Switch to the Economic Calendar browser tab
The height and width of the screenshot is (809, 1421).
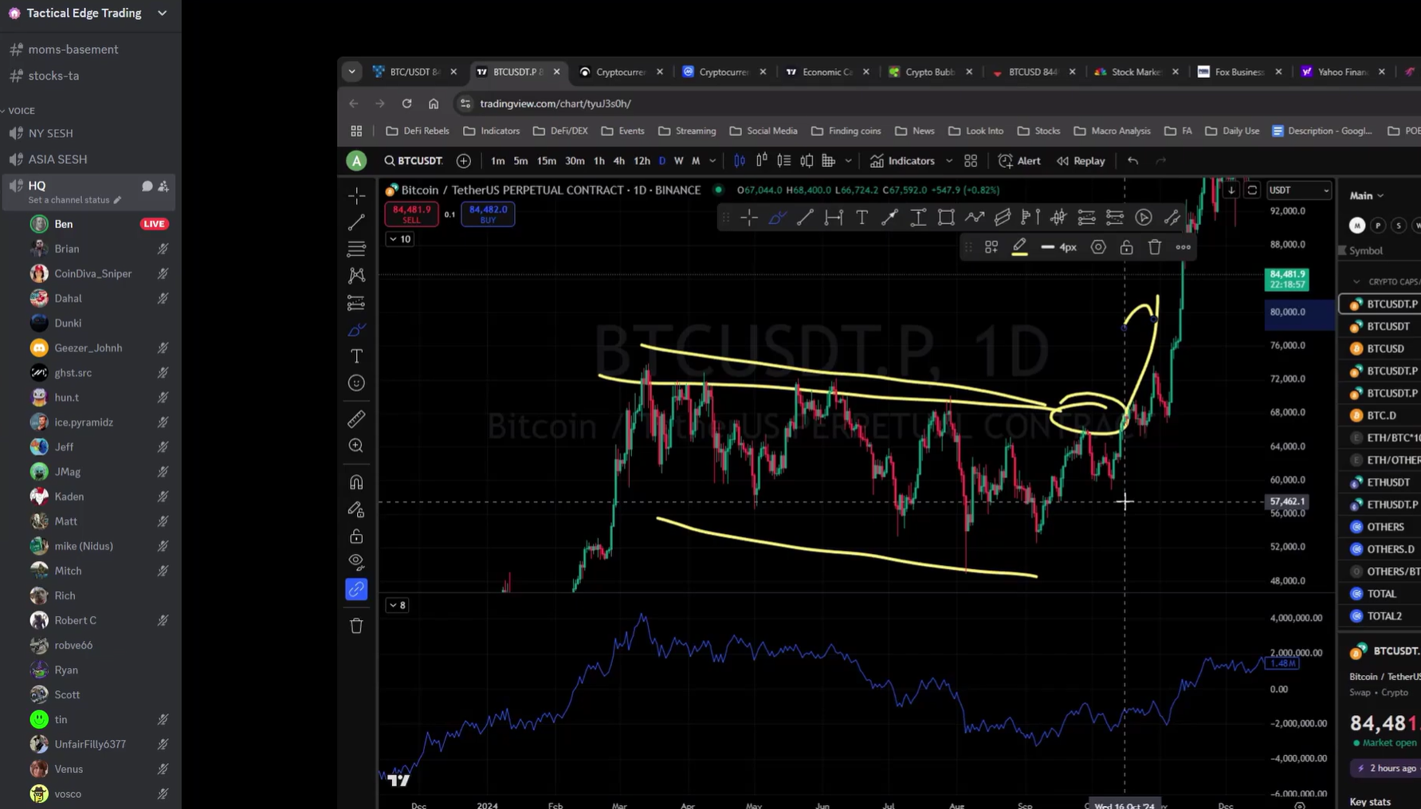point(826,72)
